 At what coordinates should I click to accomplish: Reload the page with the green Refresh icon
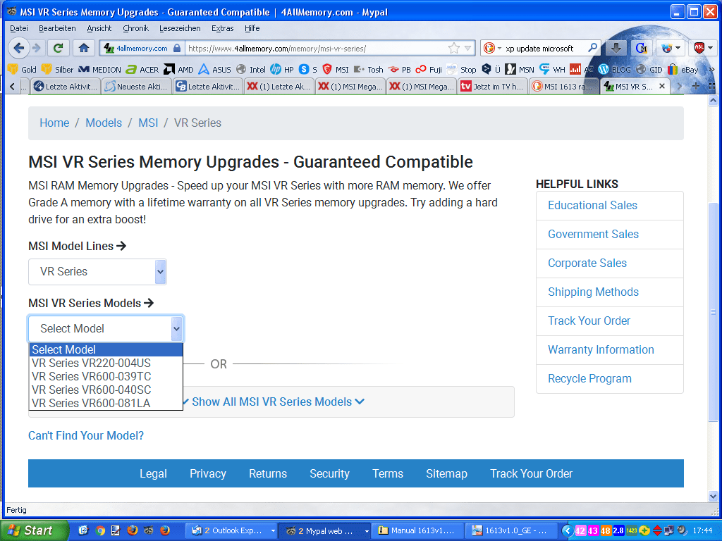click(x=59, y=48)
